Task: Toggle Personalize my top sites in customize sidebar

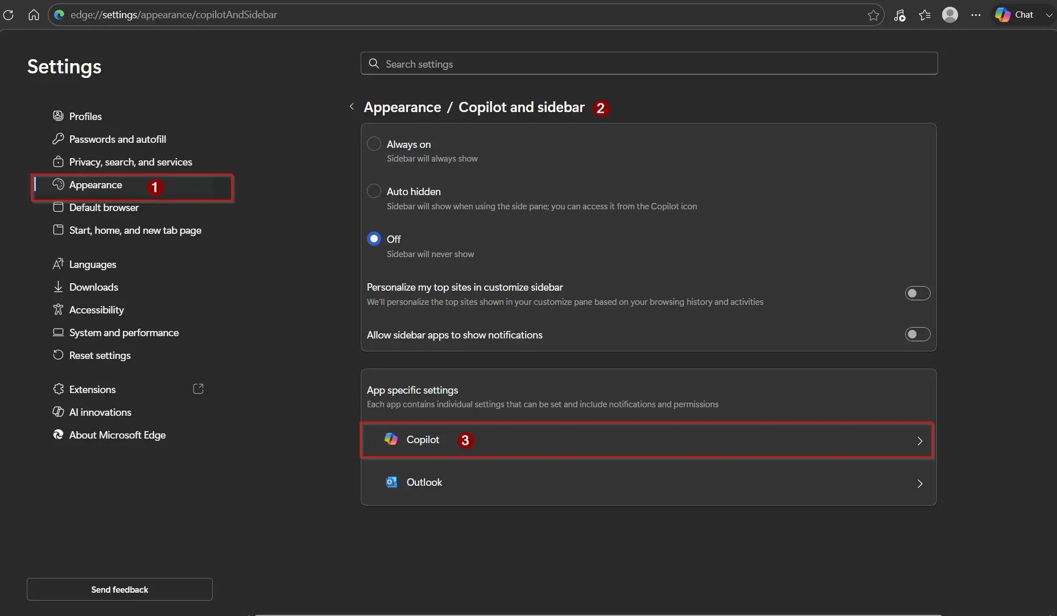Action: (x=917, y=293)
